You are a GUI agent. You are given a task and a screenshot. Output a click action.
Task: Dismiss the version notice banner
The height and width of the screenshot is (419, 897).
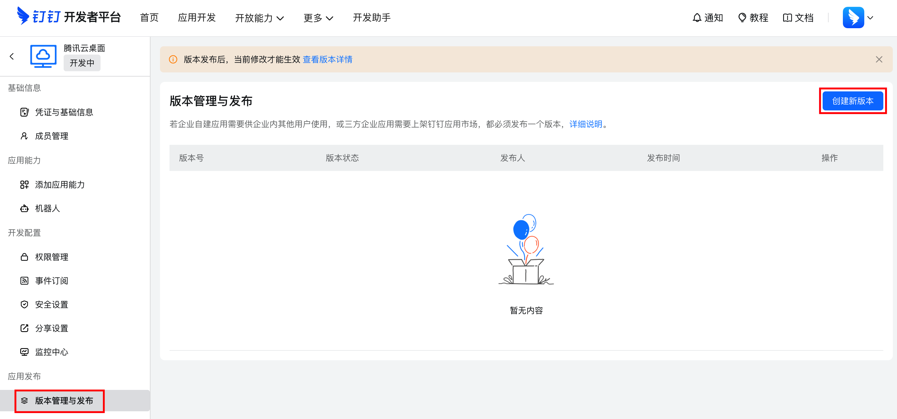pyautogui.click(x=879, y=59)
